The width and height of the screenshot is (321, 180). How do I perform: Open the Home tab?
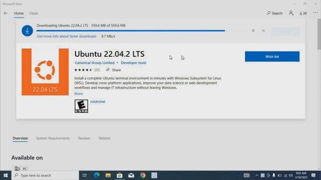tap(19, 13)
